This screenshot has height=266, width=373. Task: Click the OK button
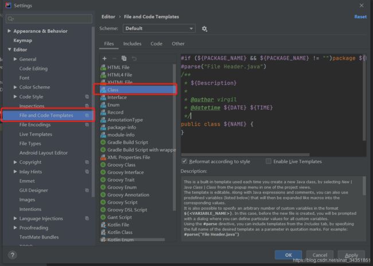coord(288,255)
